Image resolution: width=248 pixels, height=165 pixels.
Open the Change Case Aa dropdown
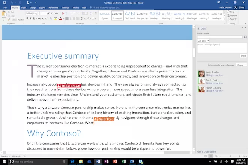point(57,13)
